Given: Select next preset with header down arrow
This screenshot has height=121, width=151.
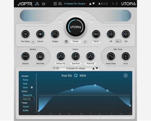Looking at the screenshot, I should click(x=94, y=4).
